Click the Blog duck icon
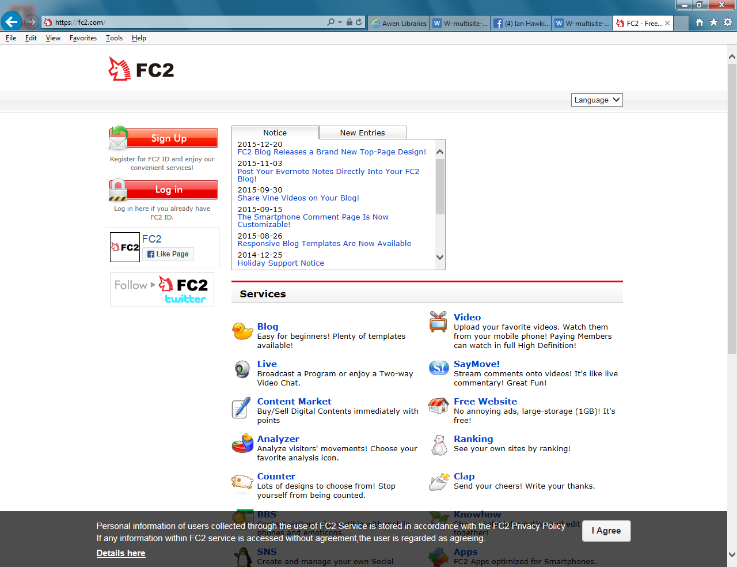 242,331
